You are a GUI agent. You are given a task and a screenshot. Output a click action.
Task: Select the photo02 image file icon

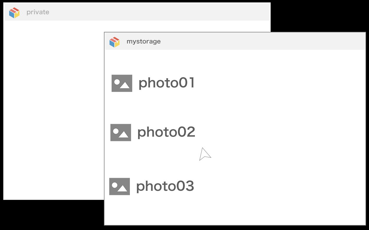tap(121, 132)
